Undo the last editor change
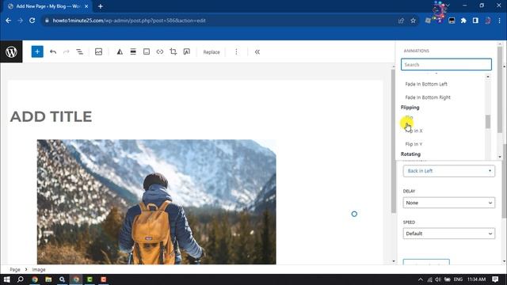Image resolution: width=507 pixels, height=285 pixels. tap(53, 51)
